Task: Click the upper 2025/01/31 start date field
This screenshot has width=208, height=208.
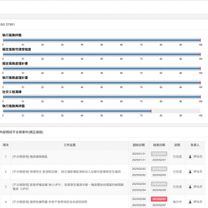Action: (x=139, y=154)
